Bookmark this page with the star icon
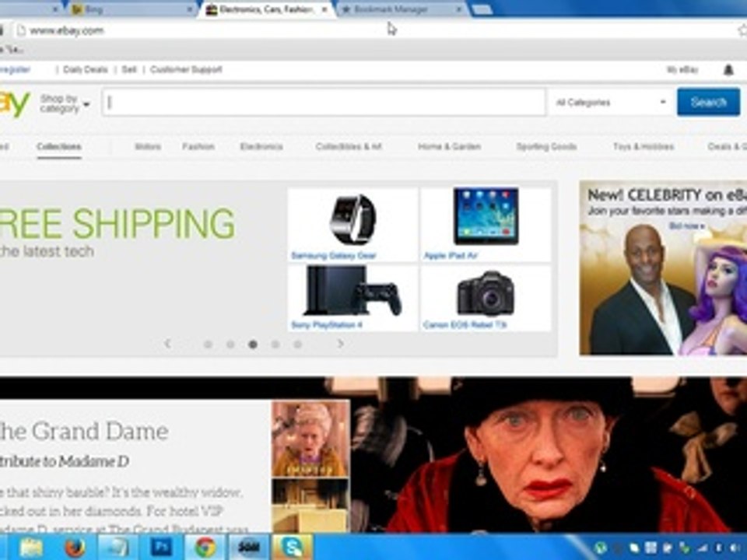This screenshot has height=560, width=747. (x=742, y=30)
